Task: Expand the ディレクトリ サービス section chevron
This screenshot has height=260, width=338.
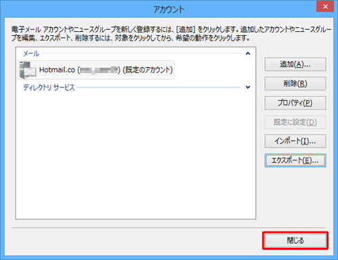Action: point(248,87)
